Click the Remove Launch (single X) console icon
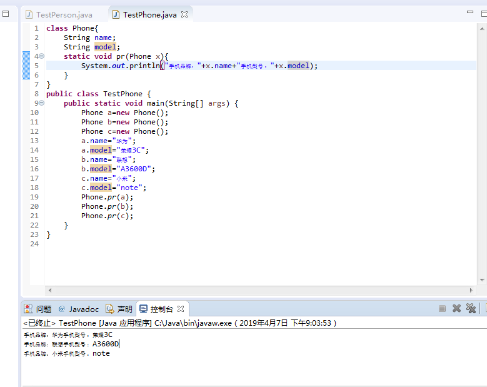The width and height of the screenshot is (487, 387). 457,308
